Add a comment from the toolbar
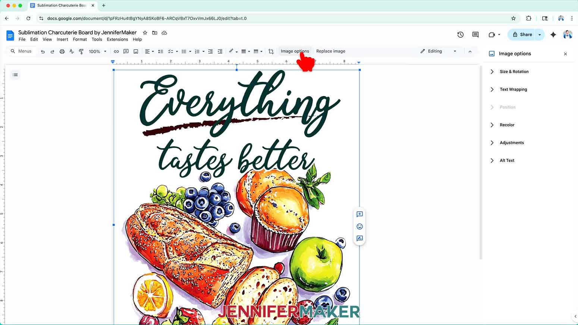This screenshot has width=578, height=325. 126,51
